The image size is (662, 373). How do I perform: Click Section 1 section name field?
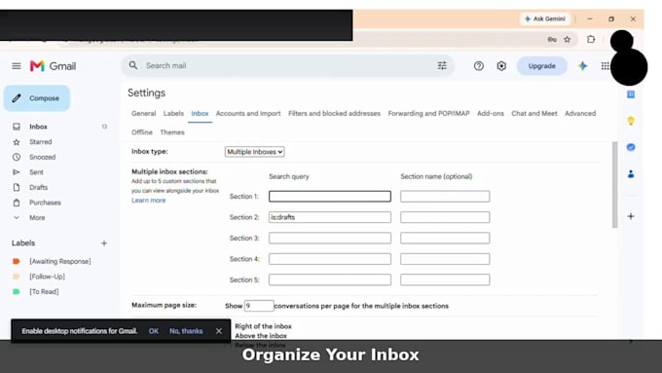(445, 197)
